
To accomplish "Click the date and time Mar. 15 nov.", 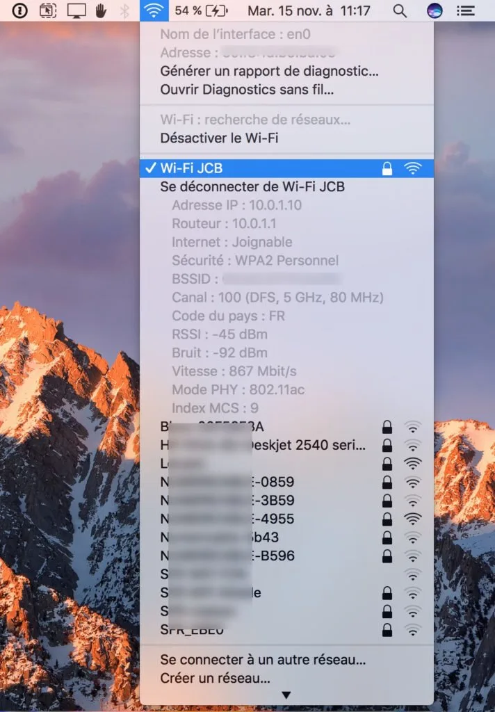I will point(309,10).
